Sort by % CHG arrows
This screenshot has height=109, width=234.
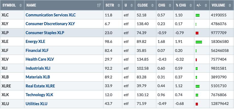coord(190,5)
